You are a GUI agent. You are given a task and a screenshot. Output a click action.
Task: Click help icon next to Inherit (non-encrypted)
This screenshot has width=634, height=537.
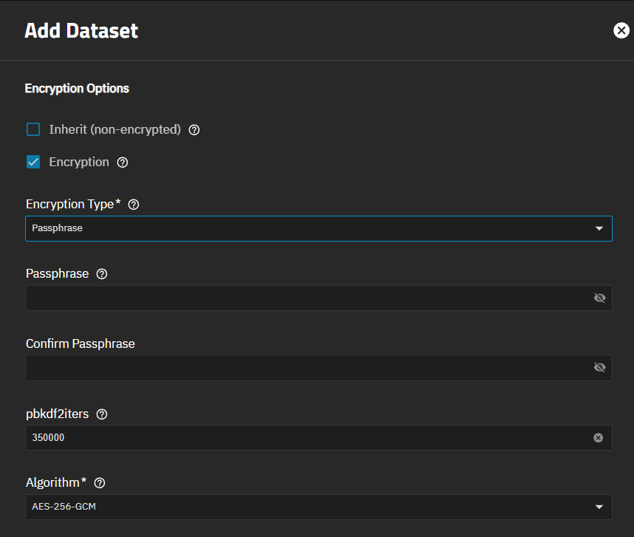point(194,130)
